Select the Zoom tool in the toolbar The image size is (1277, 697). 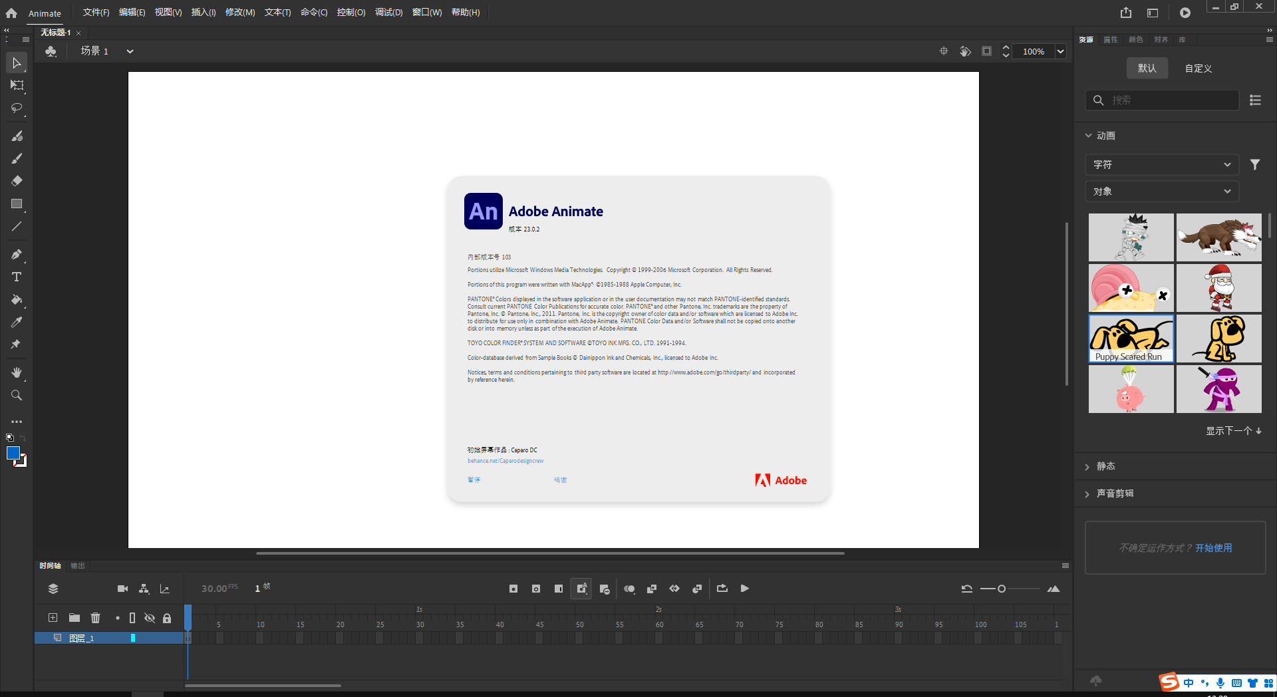[17, 395]
